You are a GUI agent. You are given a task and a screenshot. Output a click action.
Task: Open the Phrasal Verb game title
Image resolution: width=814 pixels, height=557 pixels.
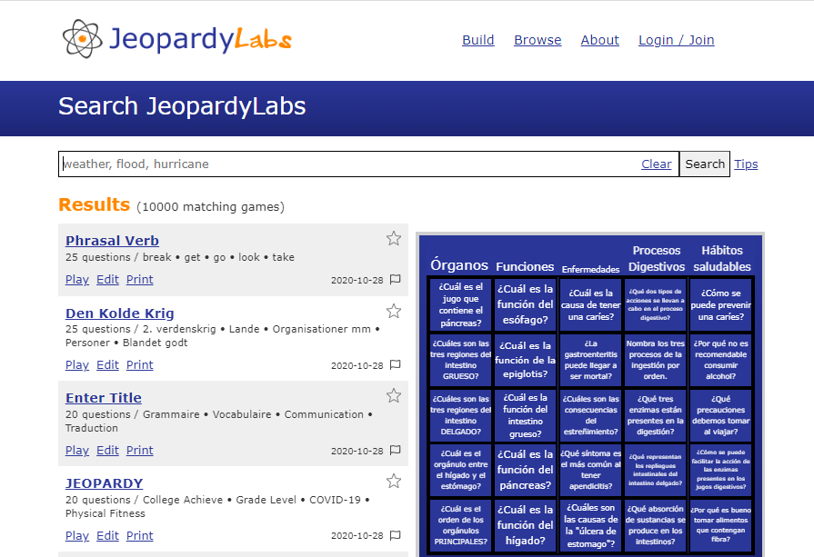112,241
